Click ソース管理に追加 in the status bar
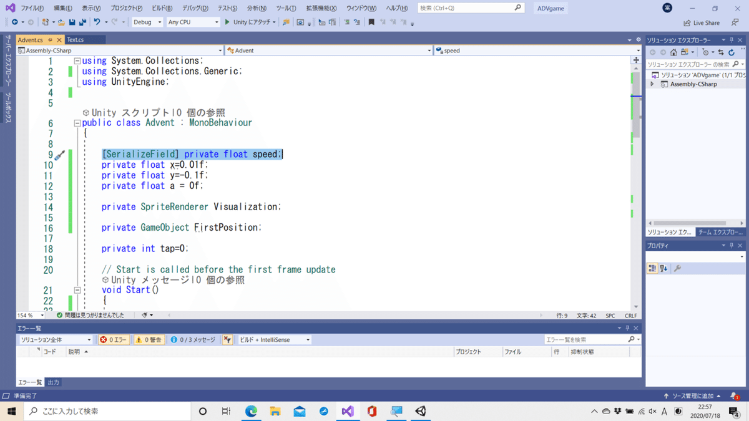The height and width of the screenshot is (421, 749). (694, 396)
